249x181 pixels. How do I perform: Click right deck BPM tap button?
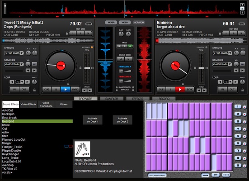(242, 24)
